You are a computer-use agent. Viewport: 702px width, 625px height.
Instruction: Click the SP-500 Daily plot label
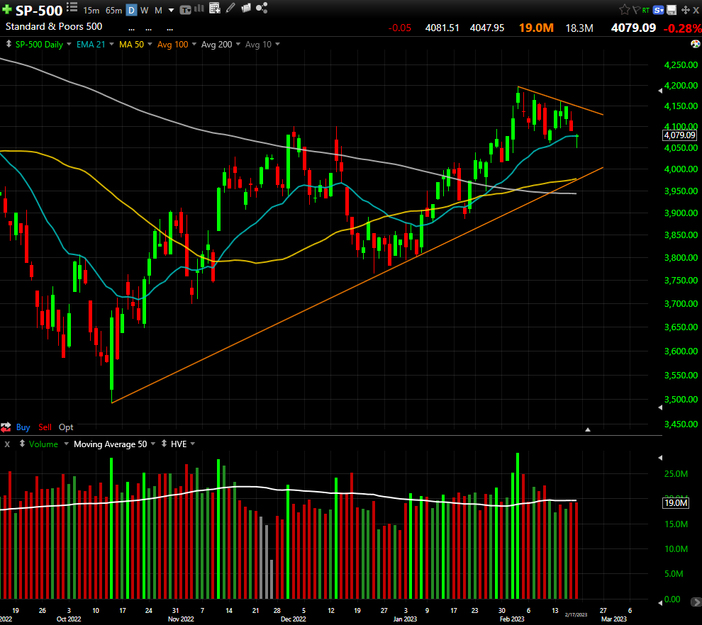coord(39,45)
